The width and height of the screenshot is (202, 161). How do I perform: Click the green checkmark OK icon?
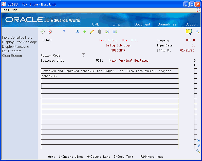pos(43,32)
